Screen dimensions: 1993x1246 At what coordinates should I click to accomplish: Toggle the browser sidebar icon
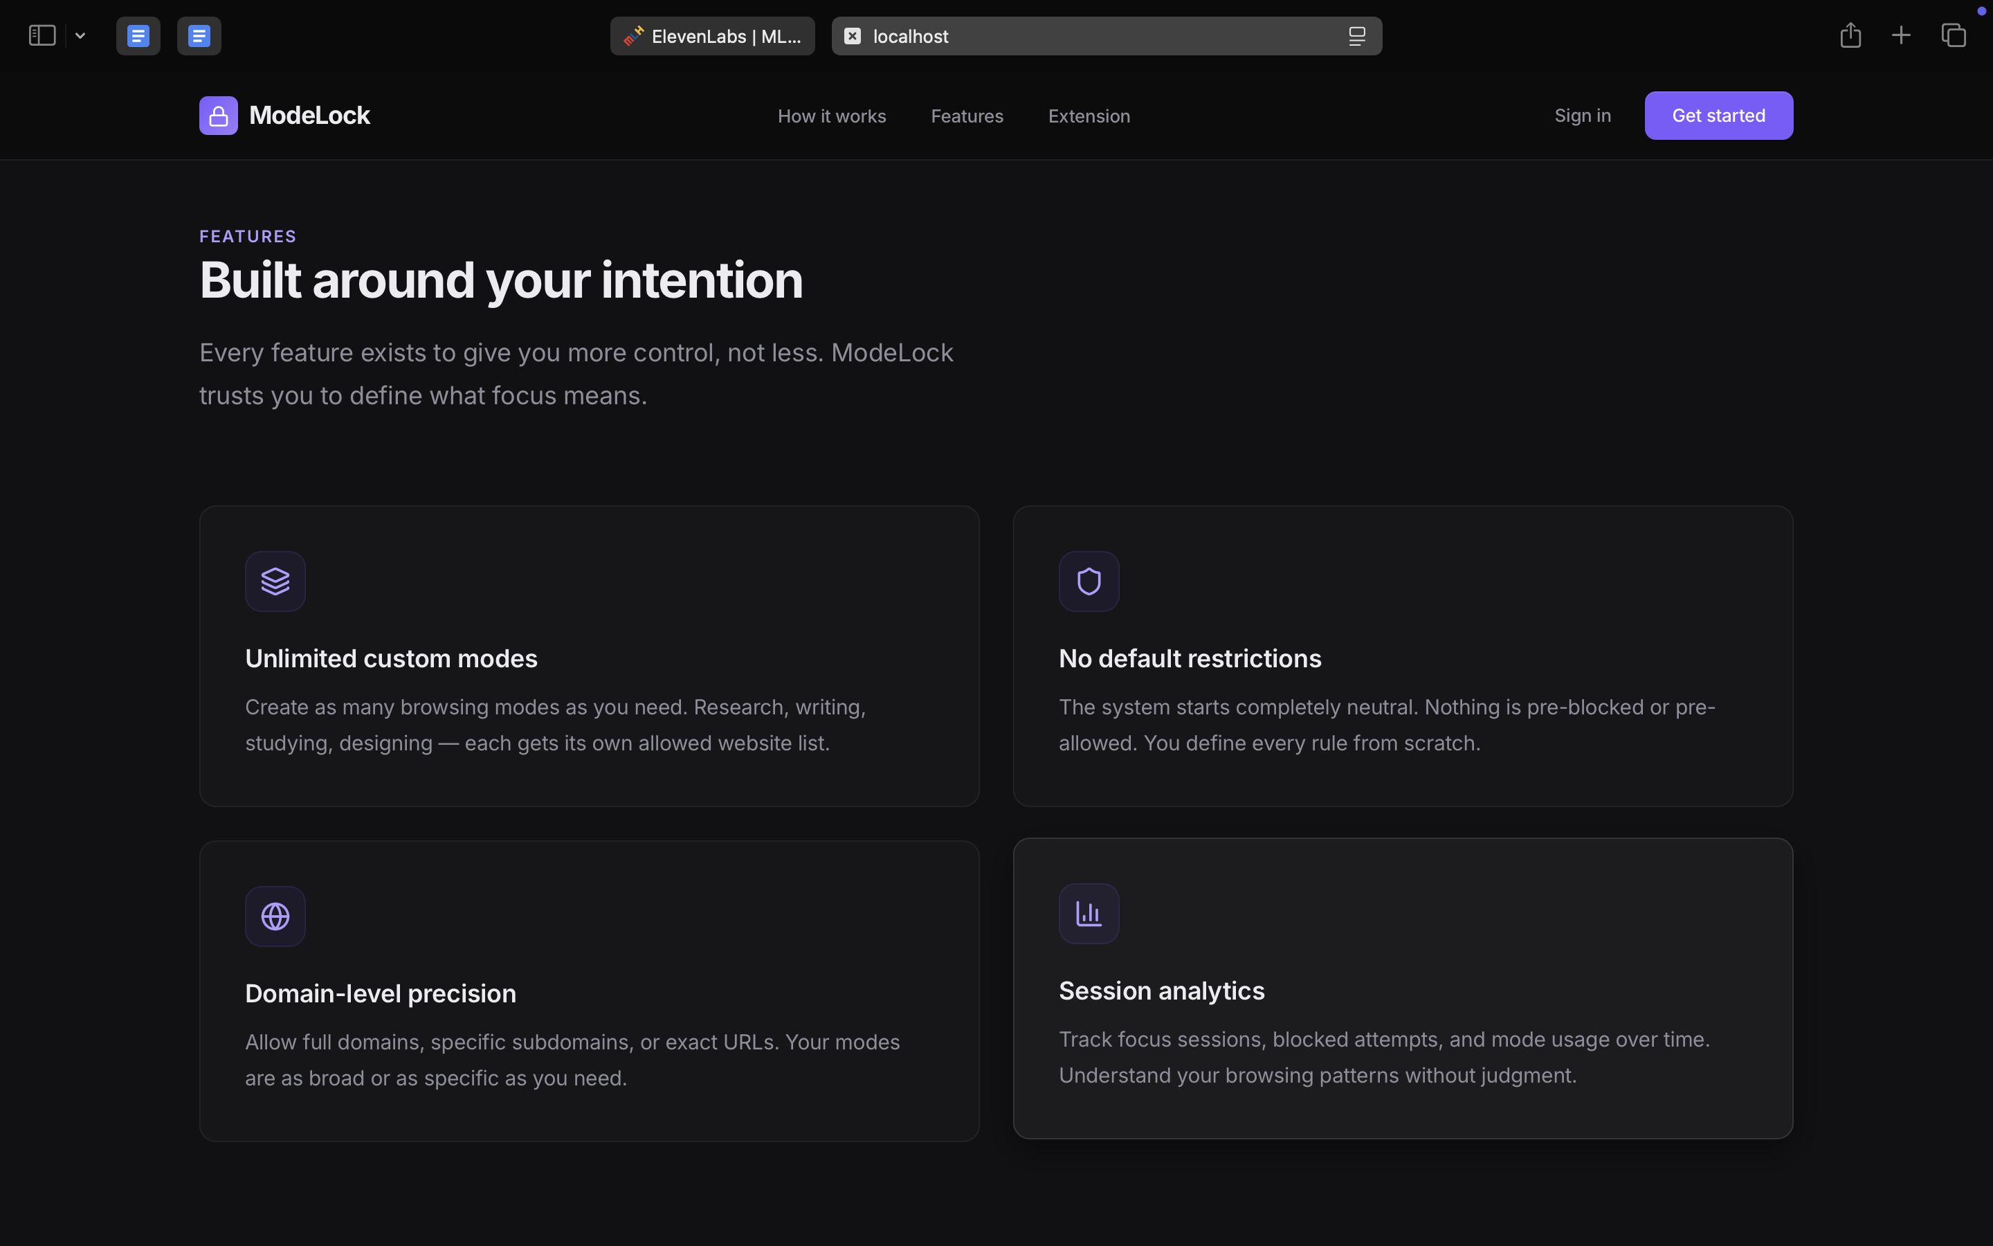(42, 35)
